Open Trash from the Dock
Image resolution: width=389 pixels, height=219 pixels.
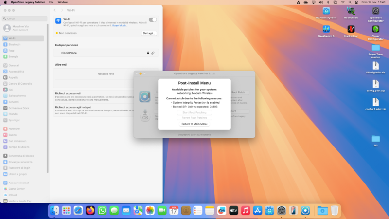click(335, 211)
